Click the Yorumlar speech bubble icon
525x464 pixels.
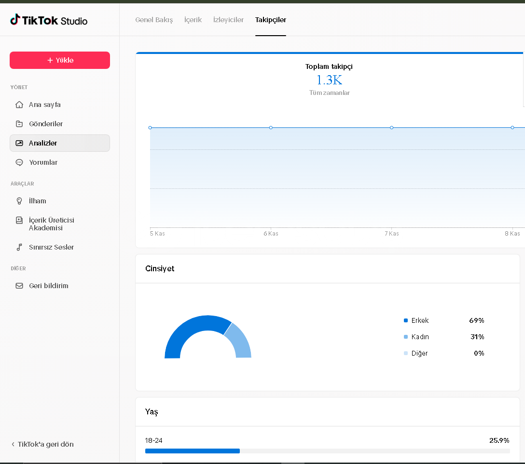(x=19, y=162)
